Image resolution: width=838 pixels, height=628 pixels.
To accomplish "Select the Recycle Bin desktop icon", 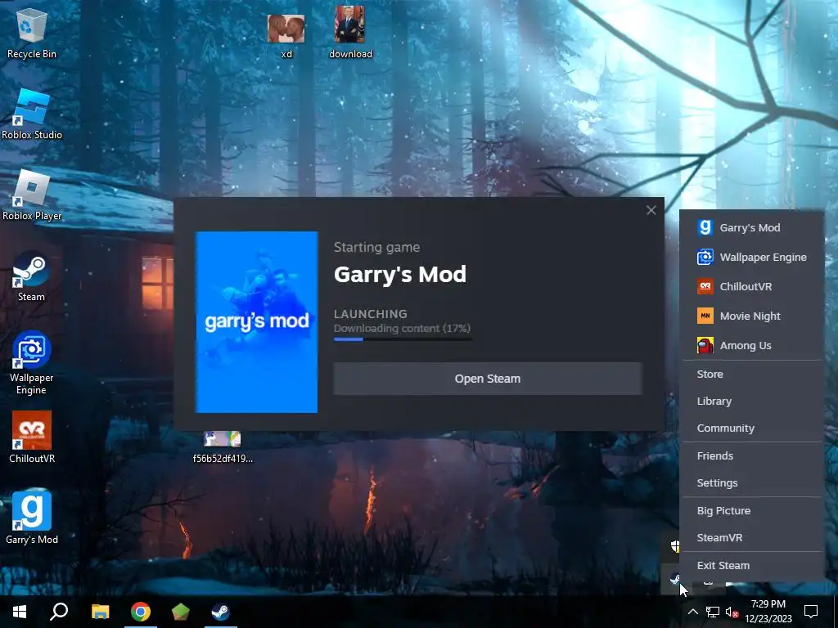I will click(32, 34).
